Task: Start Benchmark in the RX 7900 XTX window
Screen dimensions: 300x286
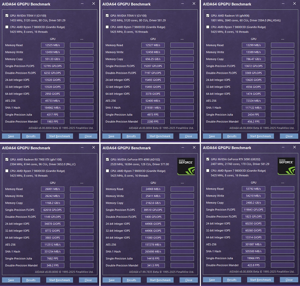Action: [x=59, y=280]
